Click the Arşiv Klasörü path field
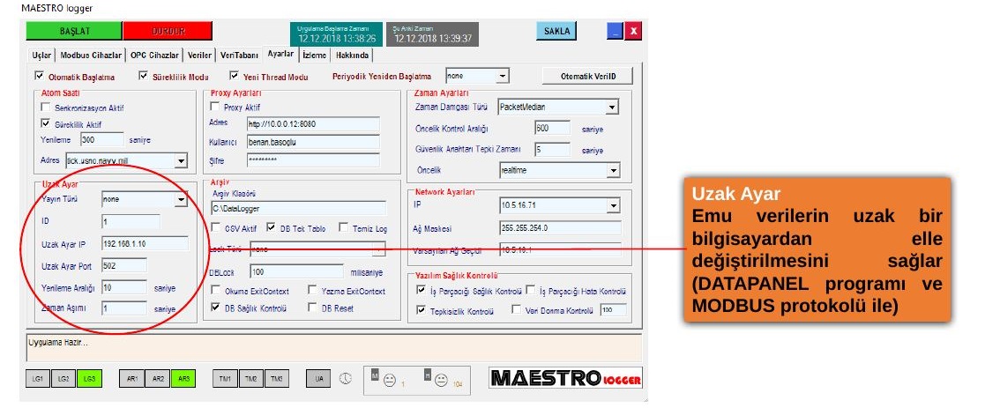This screenshot has width=1000, height=408. pyautogui.click(x=298, y=208)
